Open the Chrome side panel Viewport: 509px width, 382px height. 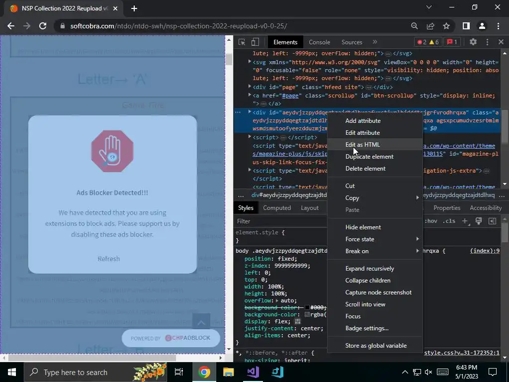coord(466,26)
